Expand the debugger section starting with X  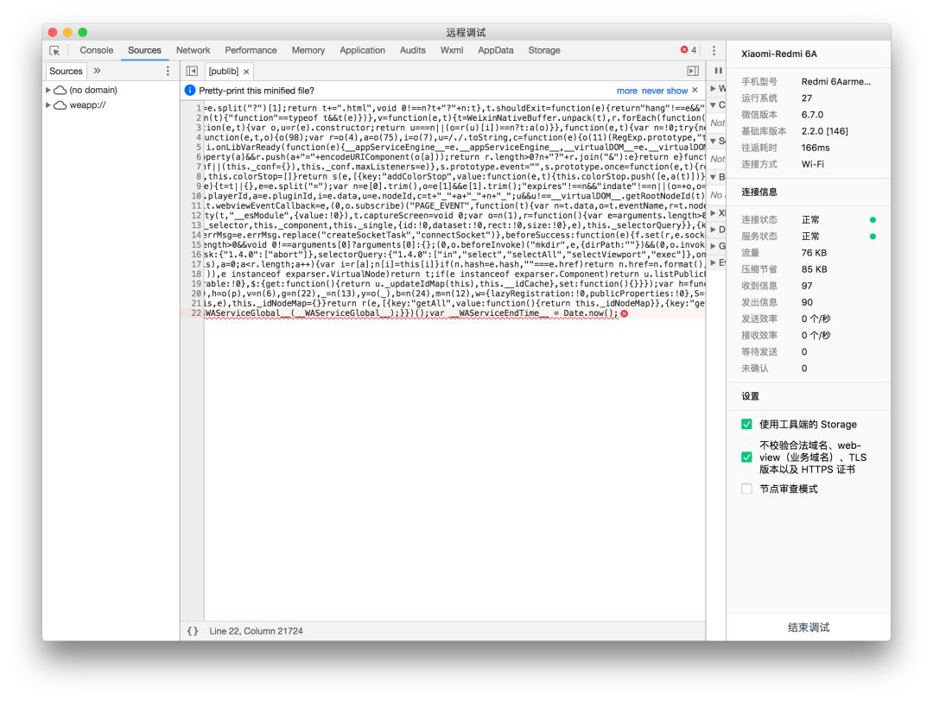click(x=714, y=213)
